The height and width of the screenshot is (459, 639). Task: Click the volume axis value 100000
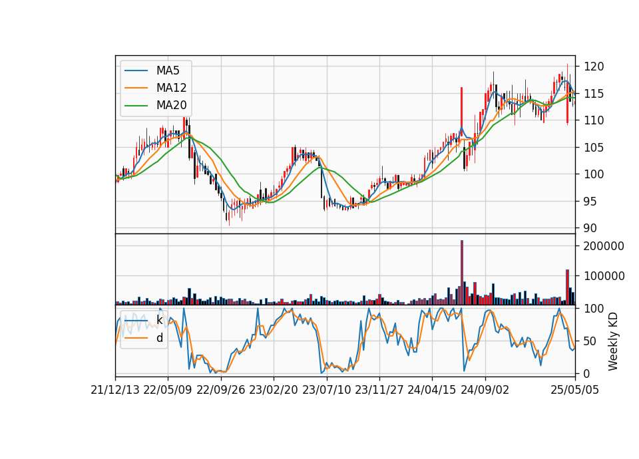coord(604,275)
